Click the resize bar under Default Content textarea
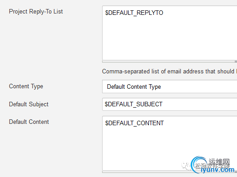The image size is (237, 177). point(170,172)
